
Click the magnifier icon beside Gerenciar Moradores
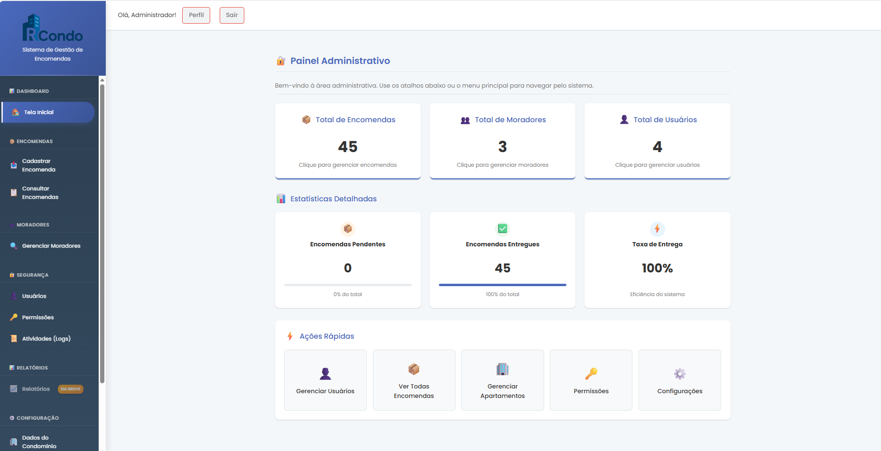[x=14, y=245]
